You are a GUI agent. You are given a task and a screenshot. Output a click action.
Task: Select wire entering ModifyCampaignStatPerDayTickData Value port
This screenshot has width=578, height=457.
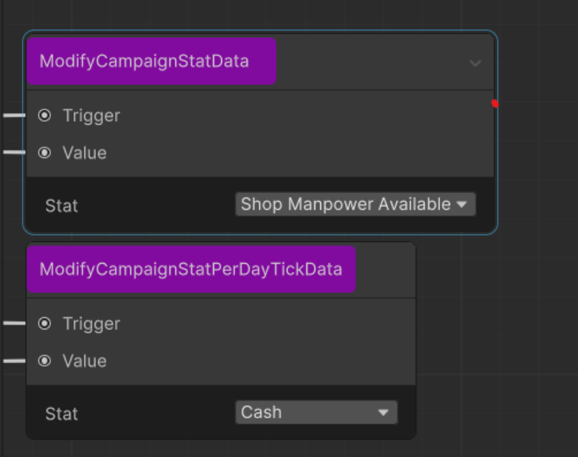(13, 361)
